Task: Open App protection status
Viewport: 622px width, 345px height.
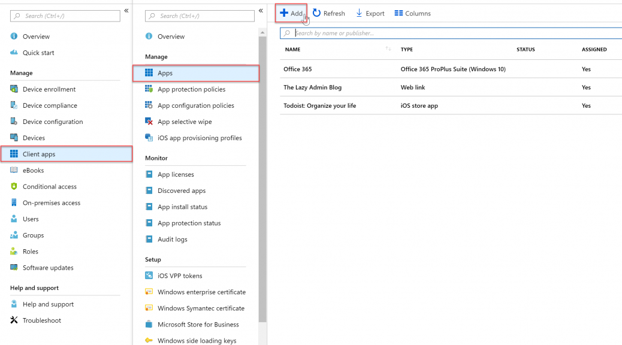Action: click(189, 223)
